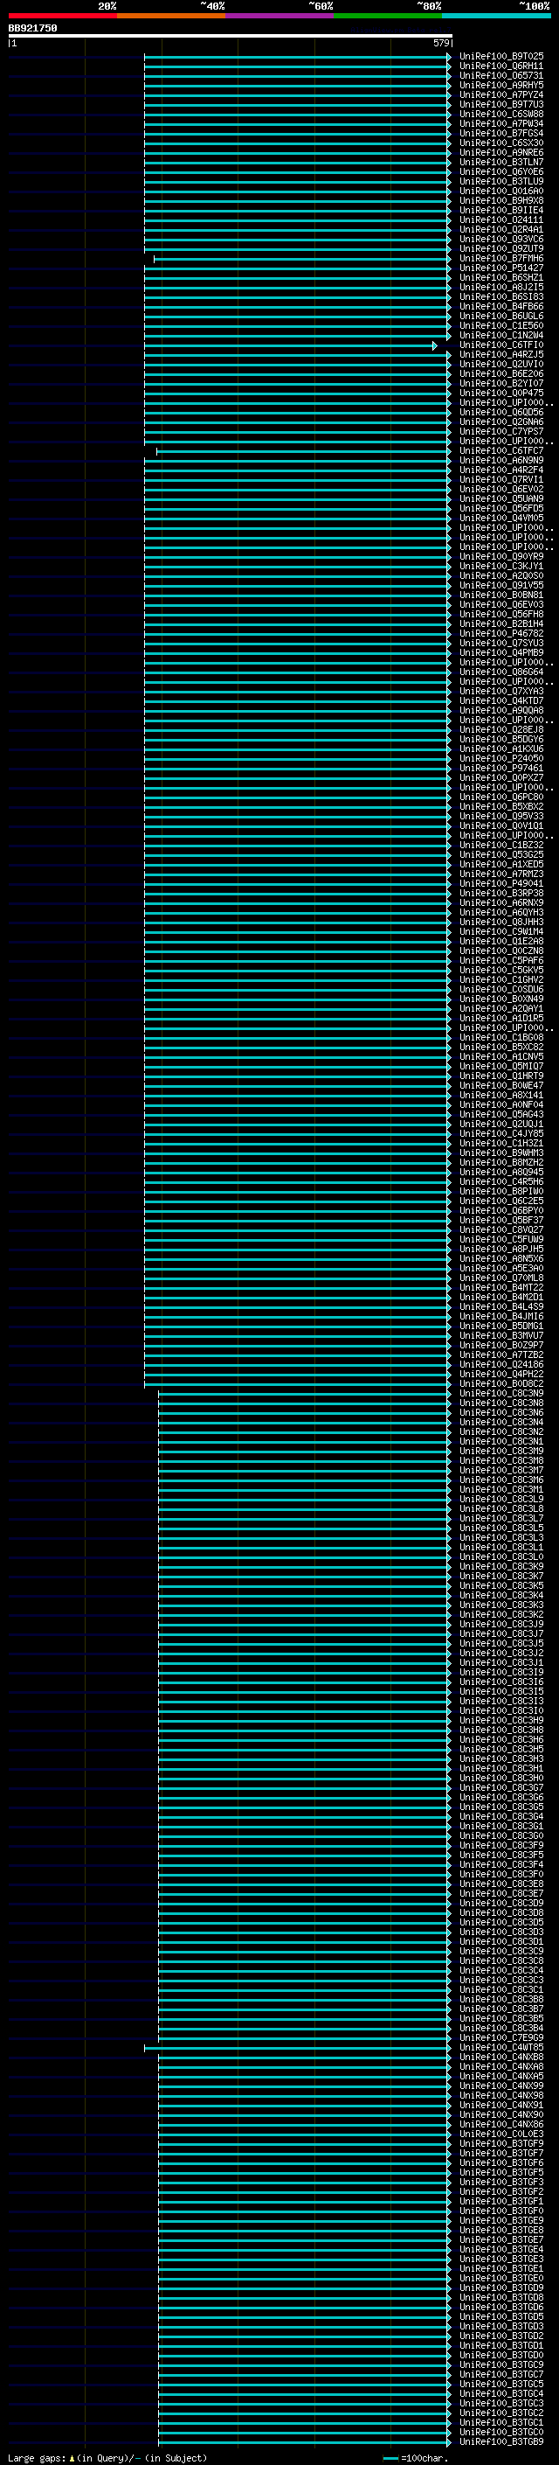Select hit label UniRef100_P51427
Screen dimensions: 559x2465
(501, 269)
